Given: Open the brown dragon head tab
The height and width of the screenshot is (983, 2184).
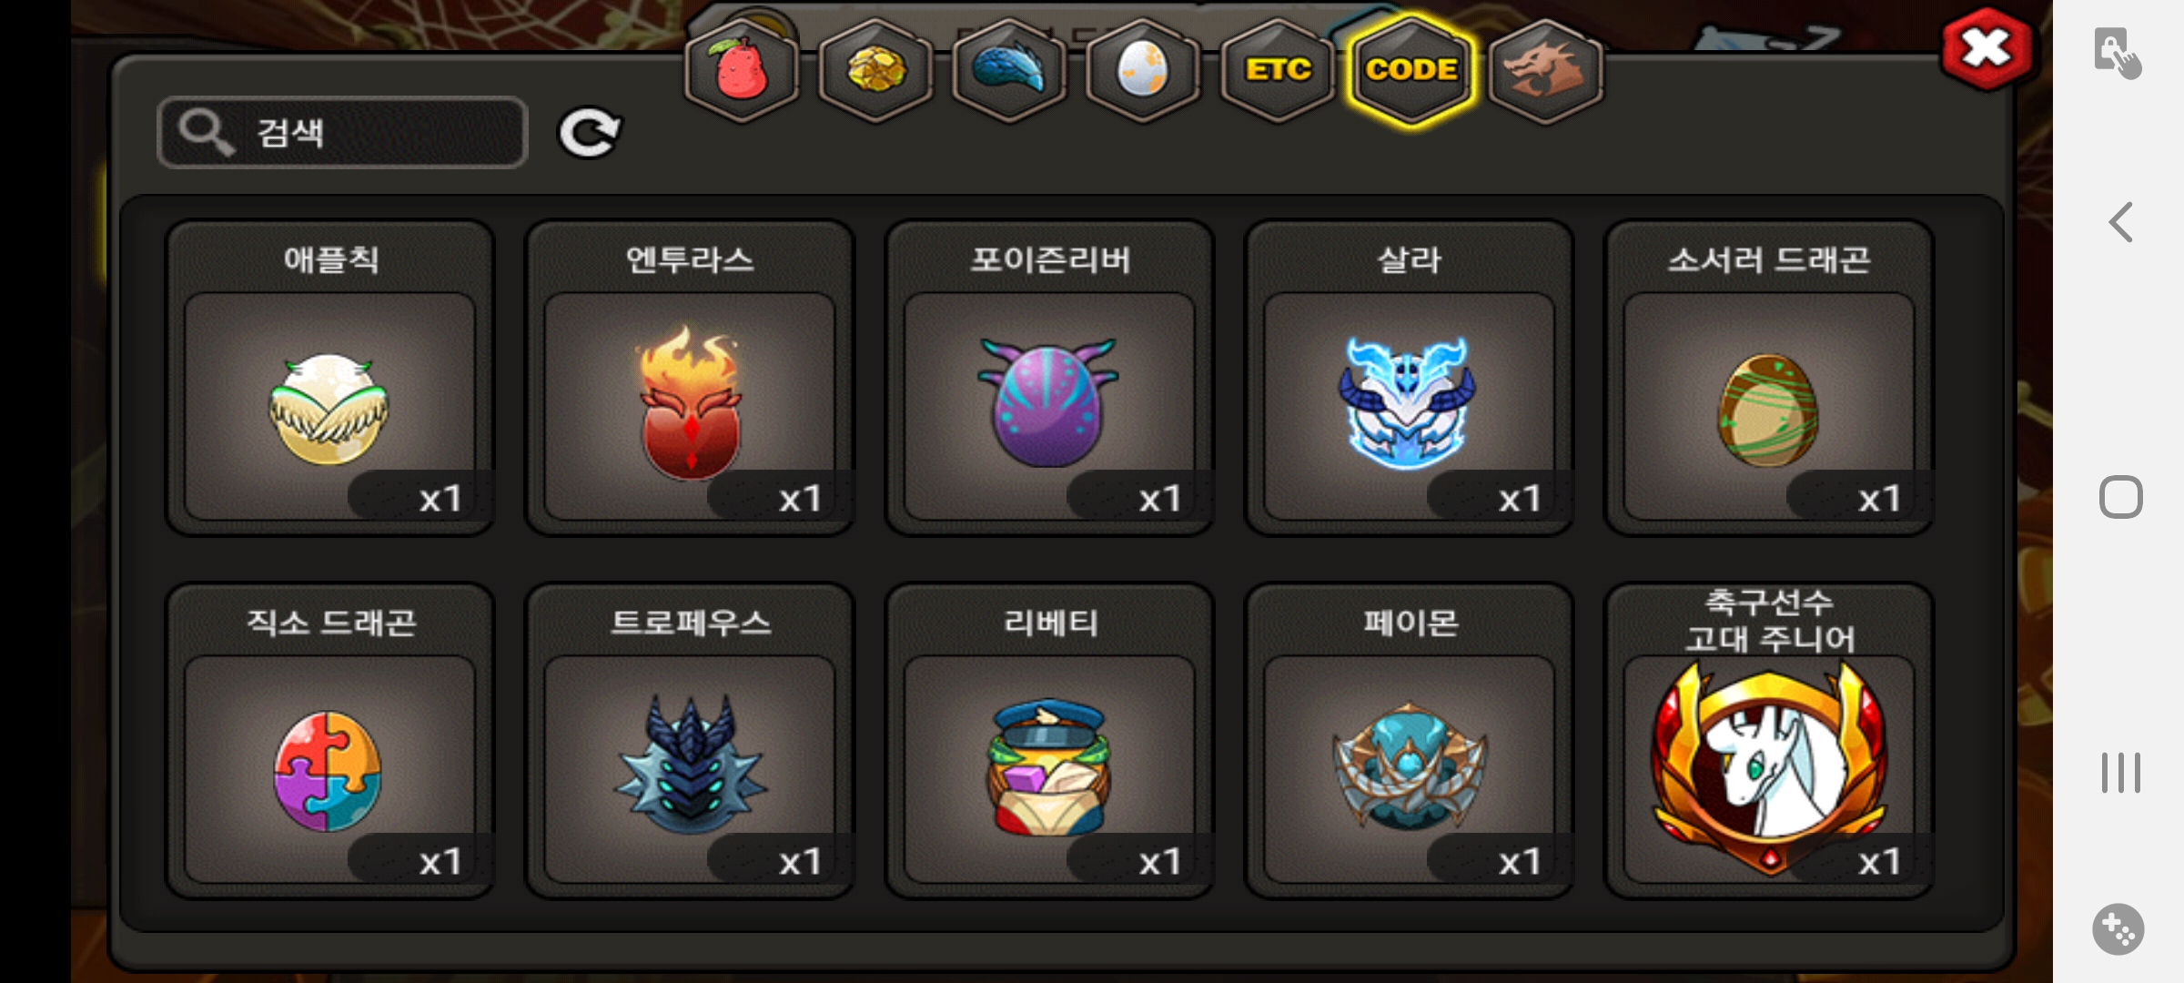Looking at the screenshot, I should (x=1545, y=70).
